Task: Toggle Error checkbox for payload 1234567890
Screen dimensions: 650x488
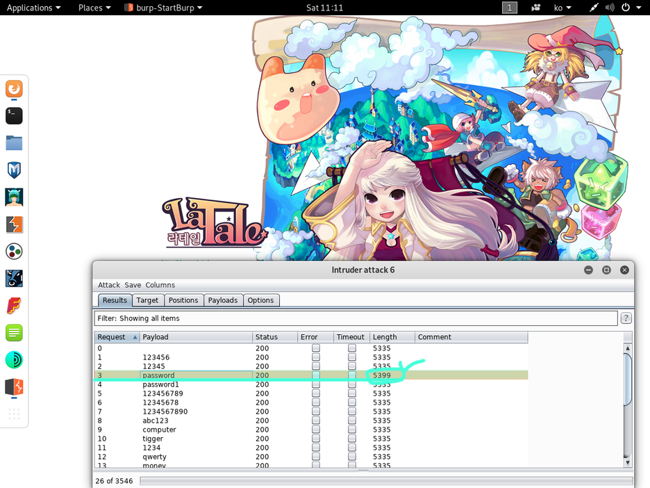Action: (x=316, y=412)
